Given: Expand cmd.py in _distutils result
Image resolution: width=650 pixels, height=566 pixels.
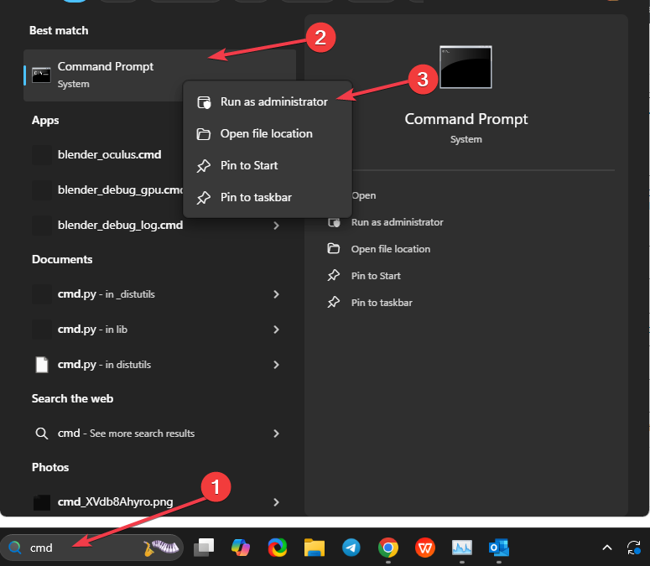Looking at the screenshot, I should (x=276, y=294).
